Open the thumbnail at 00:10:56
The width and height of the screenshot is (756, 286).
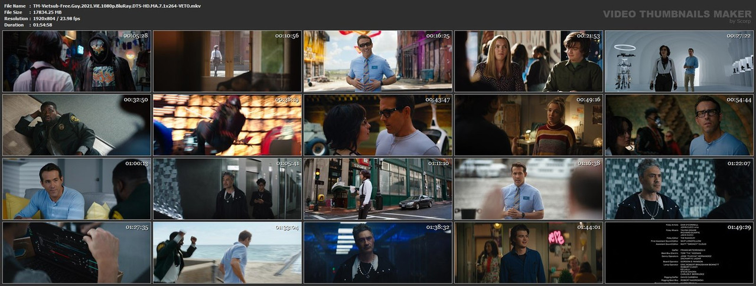227,61
